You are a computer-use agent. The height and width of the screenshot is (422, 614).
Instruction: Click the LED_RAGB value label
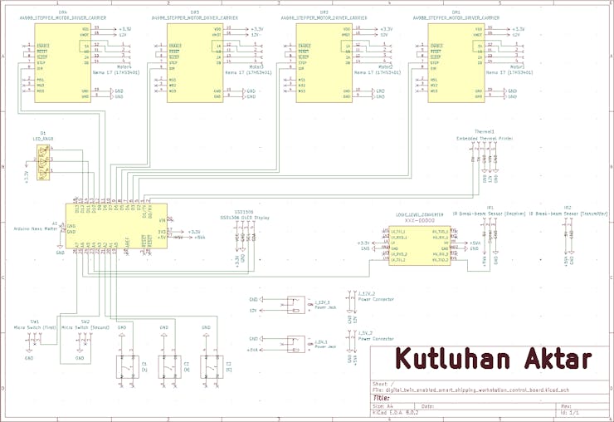pyautogui.click(x=42, y=139)
